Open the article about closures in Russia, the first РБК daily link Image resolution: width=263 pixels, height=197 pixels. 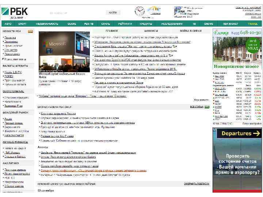58,113
